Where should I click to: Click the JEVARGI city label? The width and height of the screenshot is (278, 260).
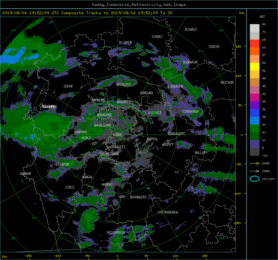click(191, 30)
